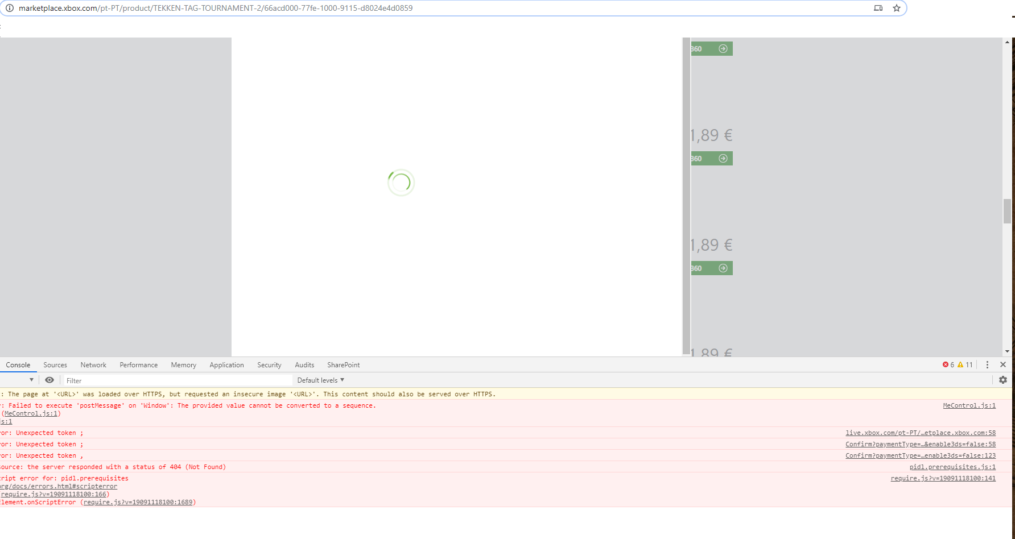Switch to the Console tab

pos(18,365)
